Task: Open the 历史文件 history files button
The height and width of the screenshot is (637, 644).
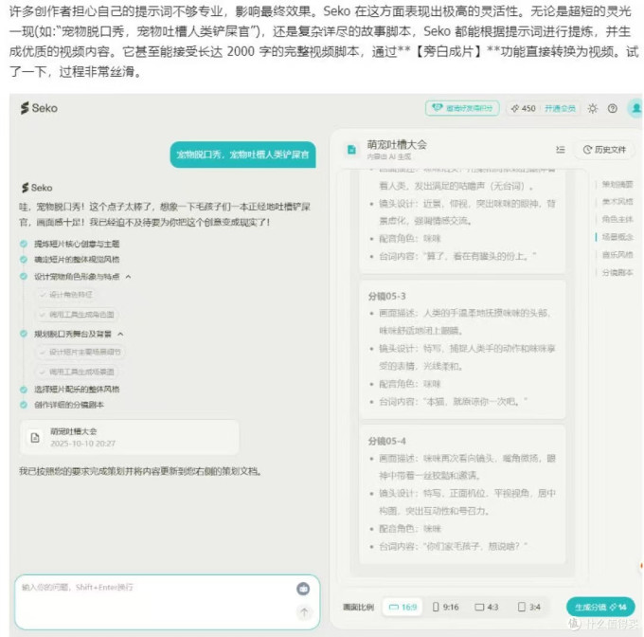Action: (x=604, y=150)
